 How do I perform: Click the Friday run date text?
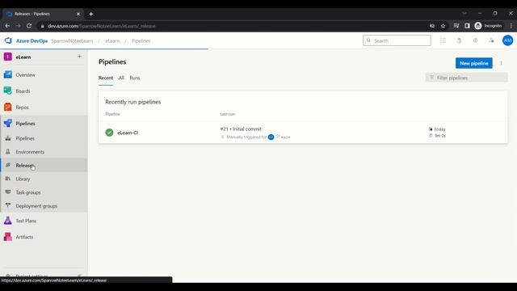(x=439, y=129)
